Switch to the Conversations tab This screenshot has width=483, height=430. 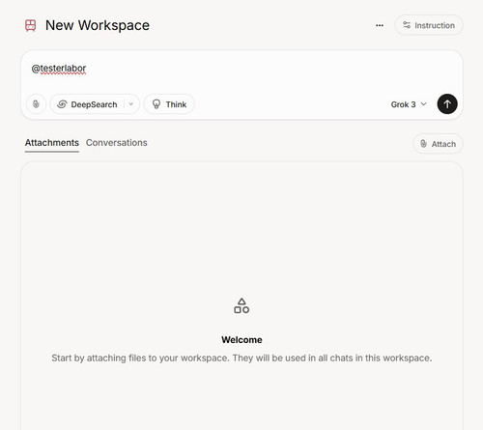coord(117,143)
